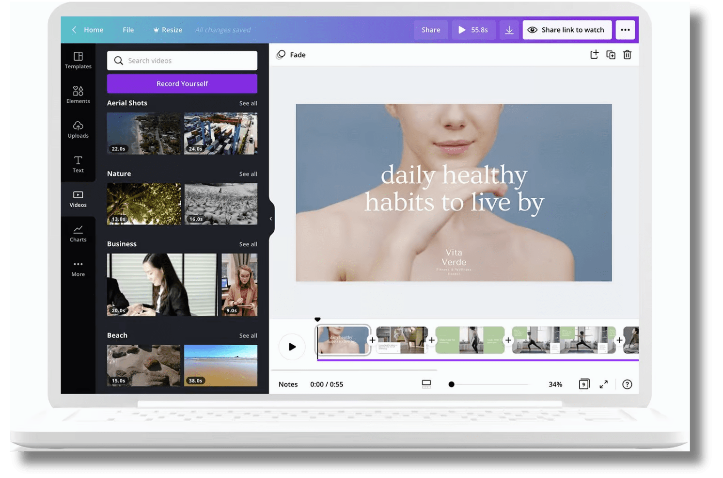This screenshot has height=478, width=723.
Task: Select the Text tool in sidebar
Action: (x=78, y=164)
